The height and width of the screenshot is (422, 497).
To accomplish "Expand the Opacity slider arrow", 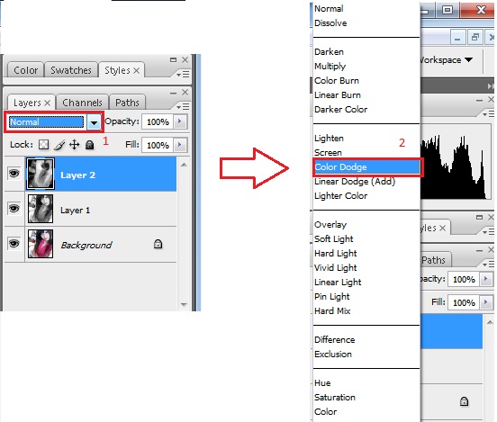I will [180, 121].
